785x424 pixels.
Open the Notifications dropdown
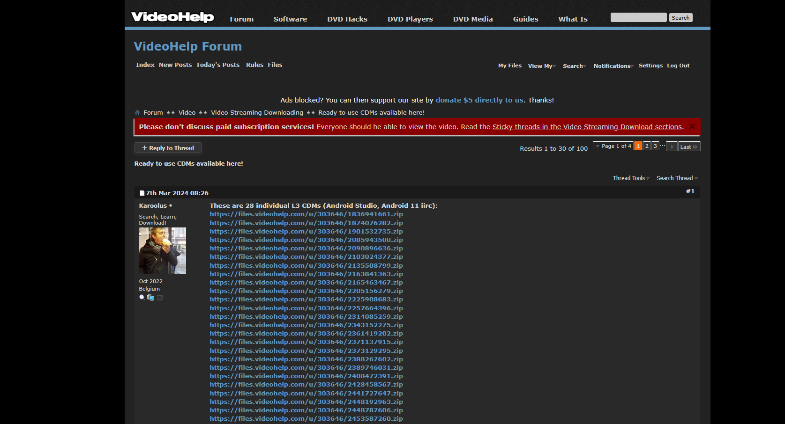tap(613, 66)
